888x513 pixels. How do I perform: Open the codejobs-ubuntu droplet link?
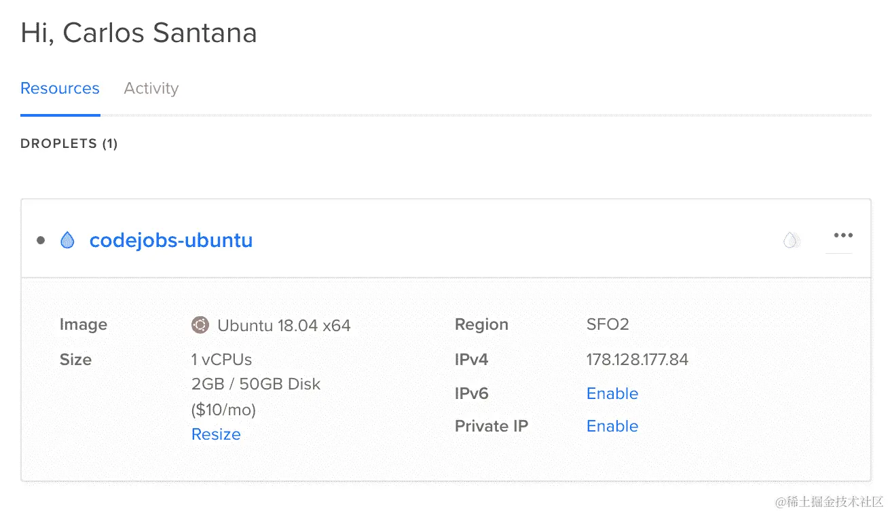[171, 240]
